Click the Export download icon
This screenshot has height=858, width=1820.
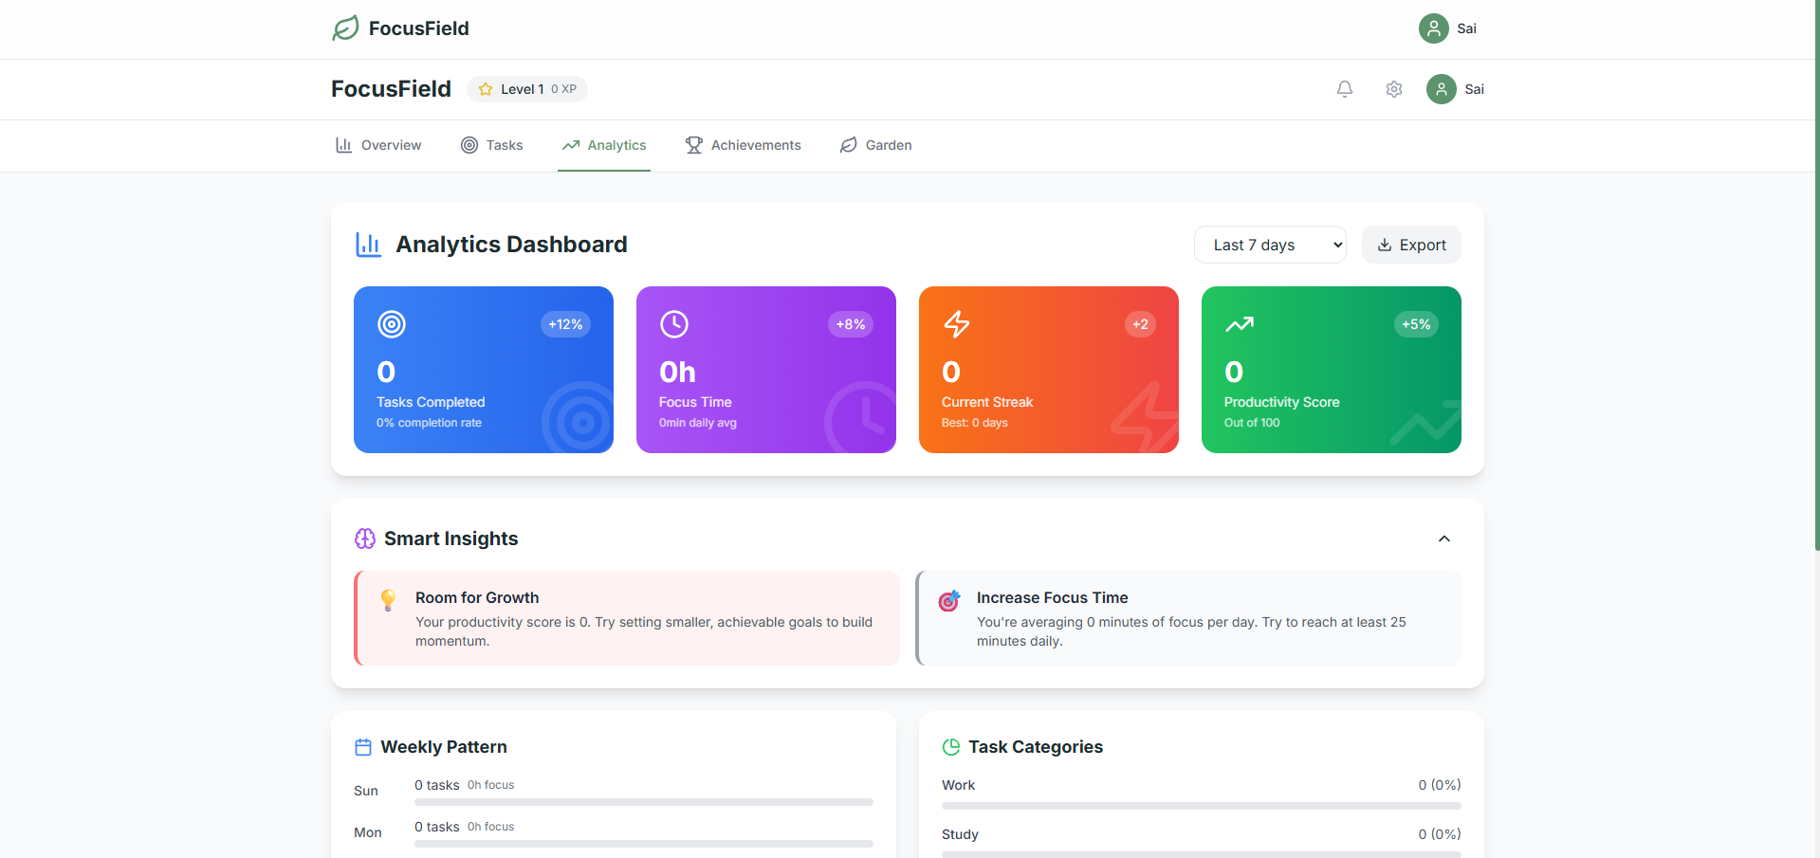[1385, 245]
